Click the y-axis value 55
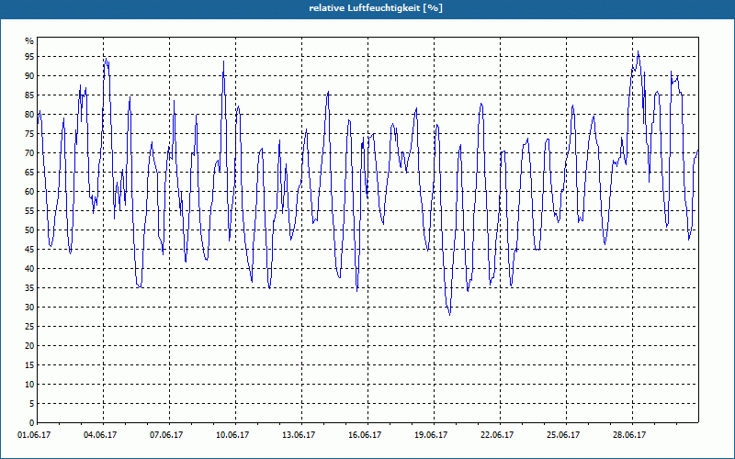Image resolution: width=735 pixels, height=459 pixels. coord(29,211)
